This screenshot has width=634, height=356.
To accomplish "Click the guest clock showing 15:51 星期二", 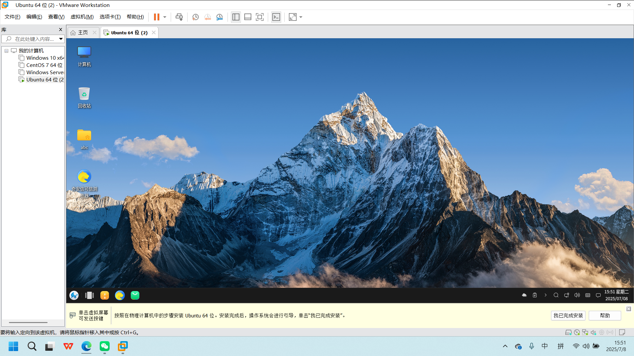I will (616, 295).
